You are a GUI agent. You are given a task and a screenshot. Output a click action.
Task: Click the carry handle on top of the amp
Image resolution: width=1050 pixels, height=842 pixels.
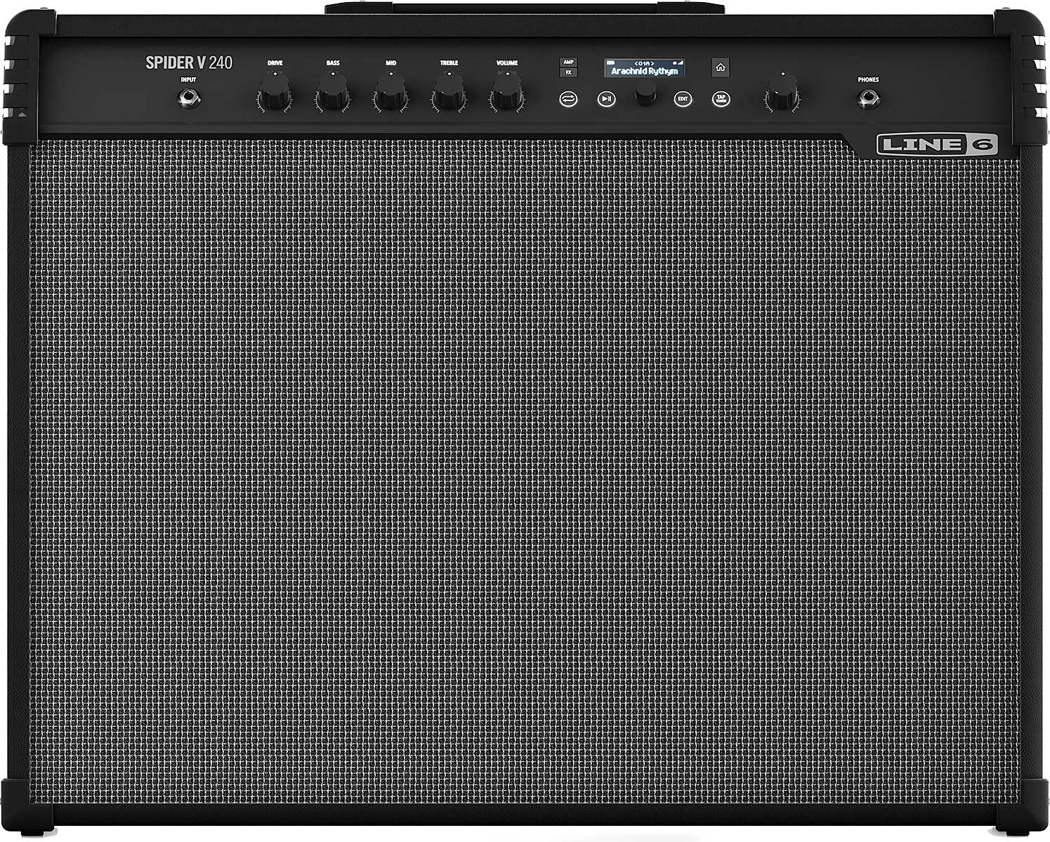525,9
